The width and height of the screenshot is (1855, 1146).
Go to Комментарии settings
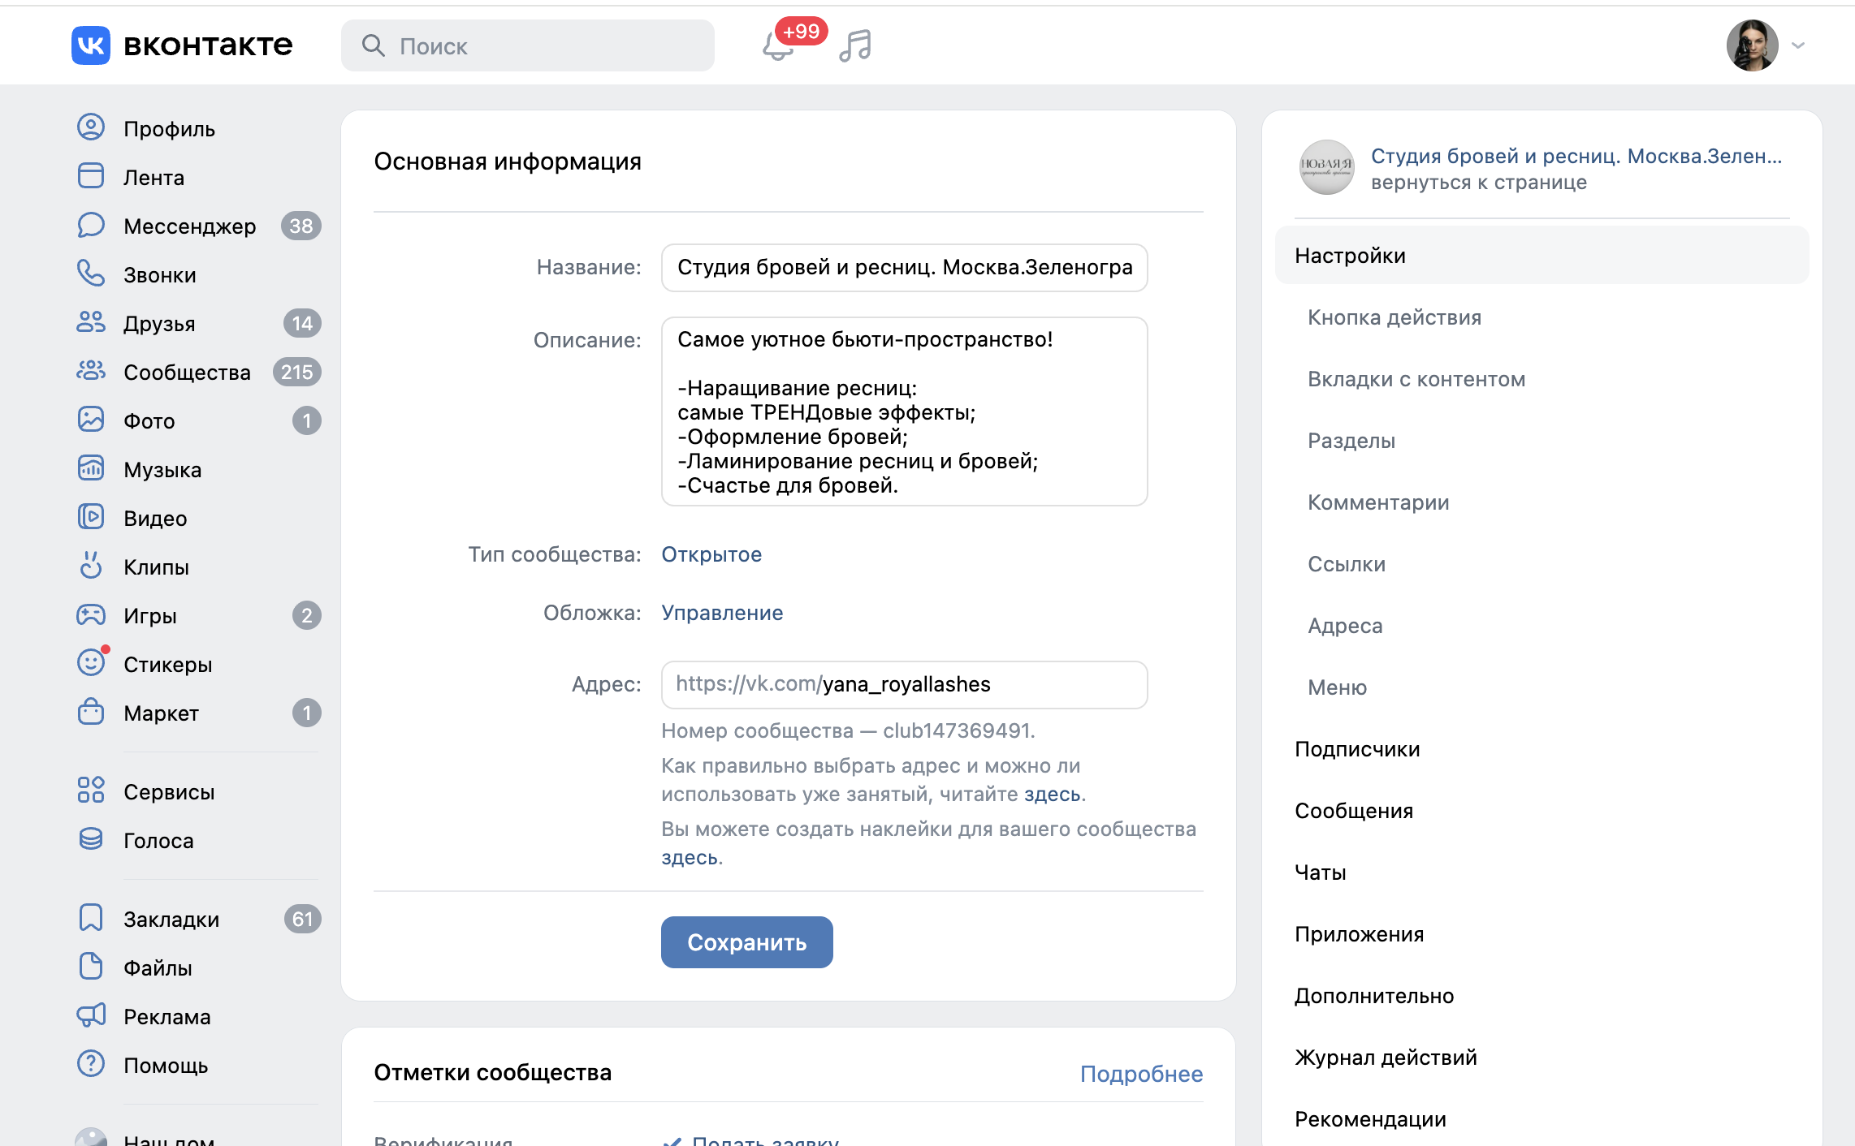1378,502
